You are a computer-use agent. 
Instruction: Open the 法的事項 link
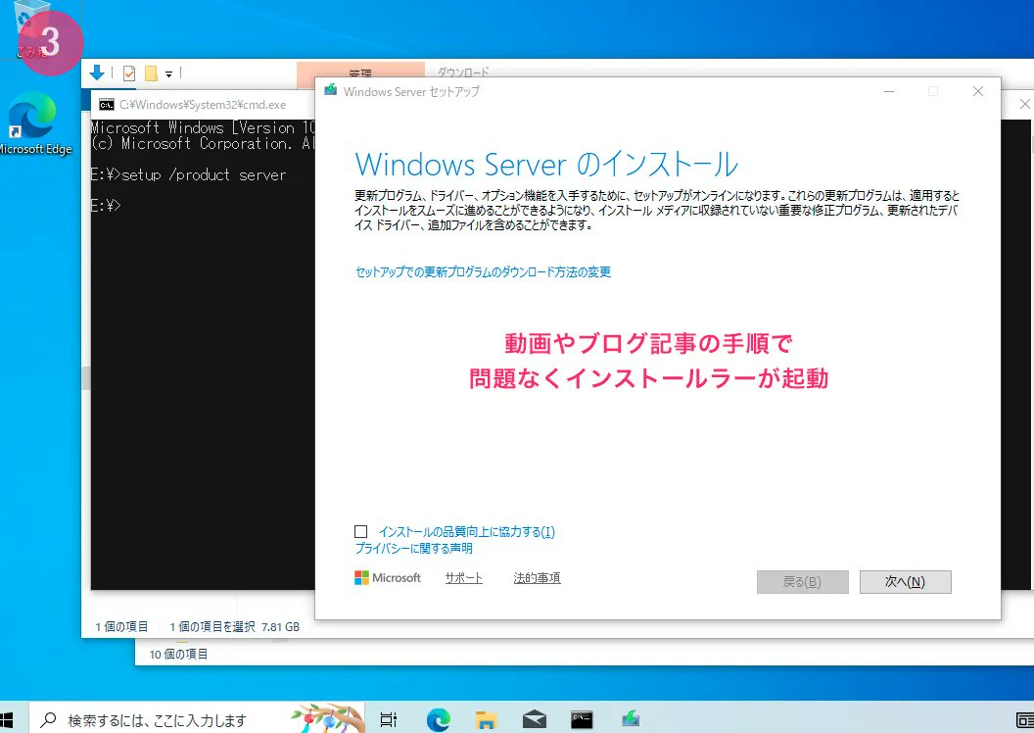[537, 578]
